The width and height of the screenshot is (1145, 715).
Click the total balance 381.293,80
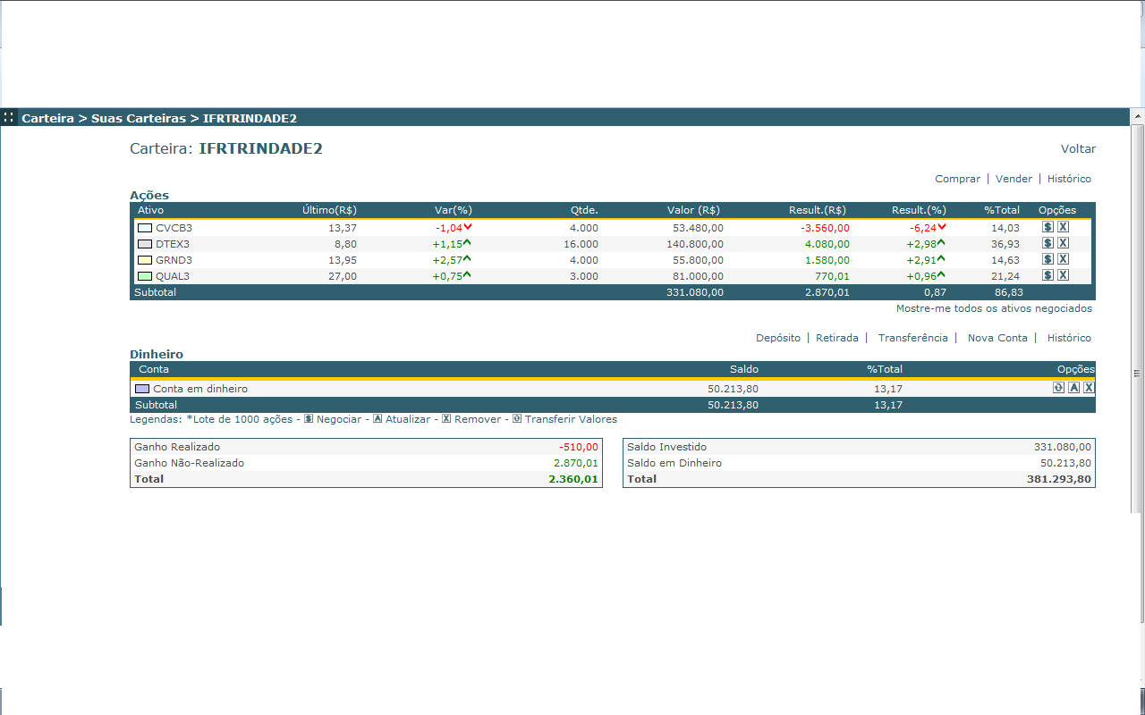[1059, 479]
